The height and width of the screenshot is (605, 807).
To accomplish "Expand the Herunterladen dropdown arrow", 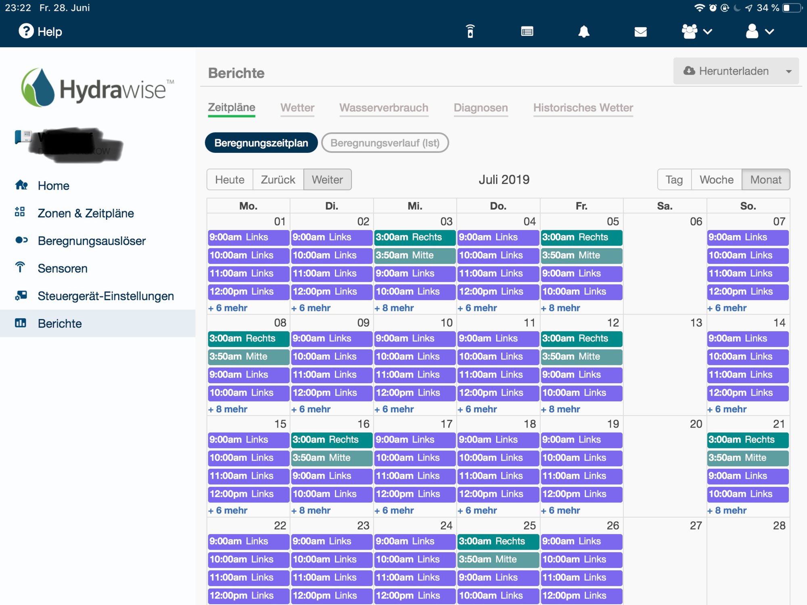I will coord(788,72).
